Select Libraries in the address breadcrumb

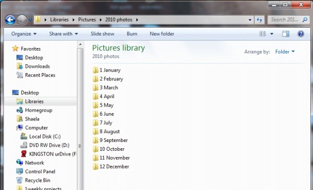(59, 20)
